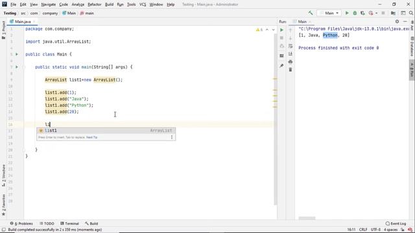Viewport: 415px width, 233px height.
Task: Jump to previous highlighted error arrow
Action: coord(267,30)
